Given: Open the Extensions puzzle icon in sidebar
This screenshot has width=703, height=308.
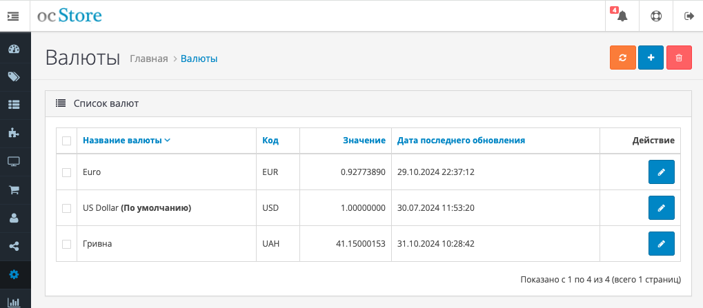Looking at the screenshot, I should click(14, 134).
